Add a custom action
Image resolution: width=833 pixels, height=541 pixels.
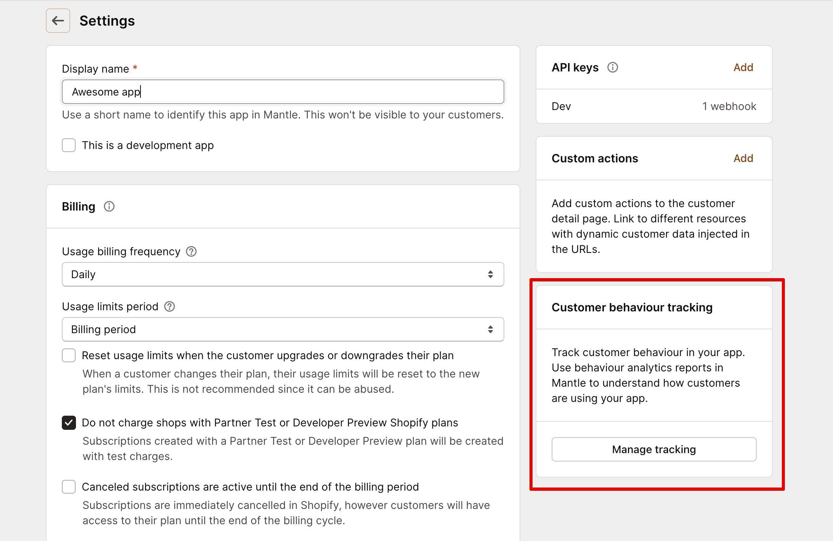pyautogui.click(x=743, y=158)
